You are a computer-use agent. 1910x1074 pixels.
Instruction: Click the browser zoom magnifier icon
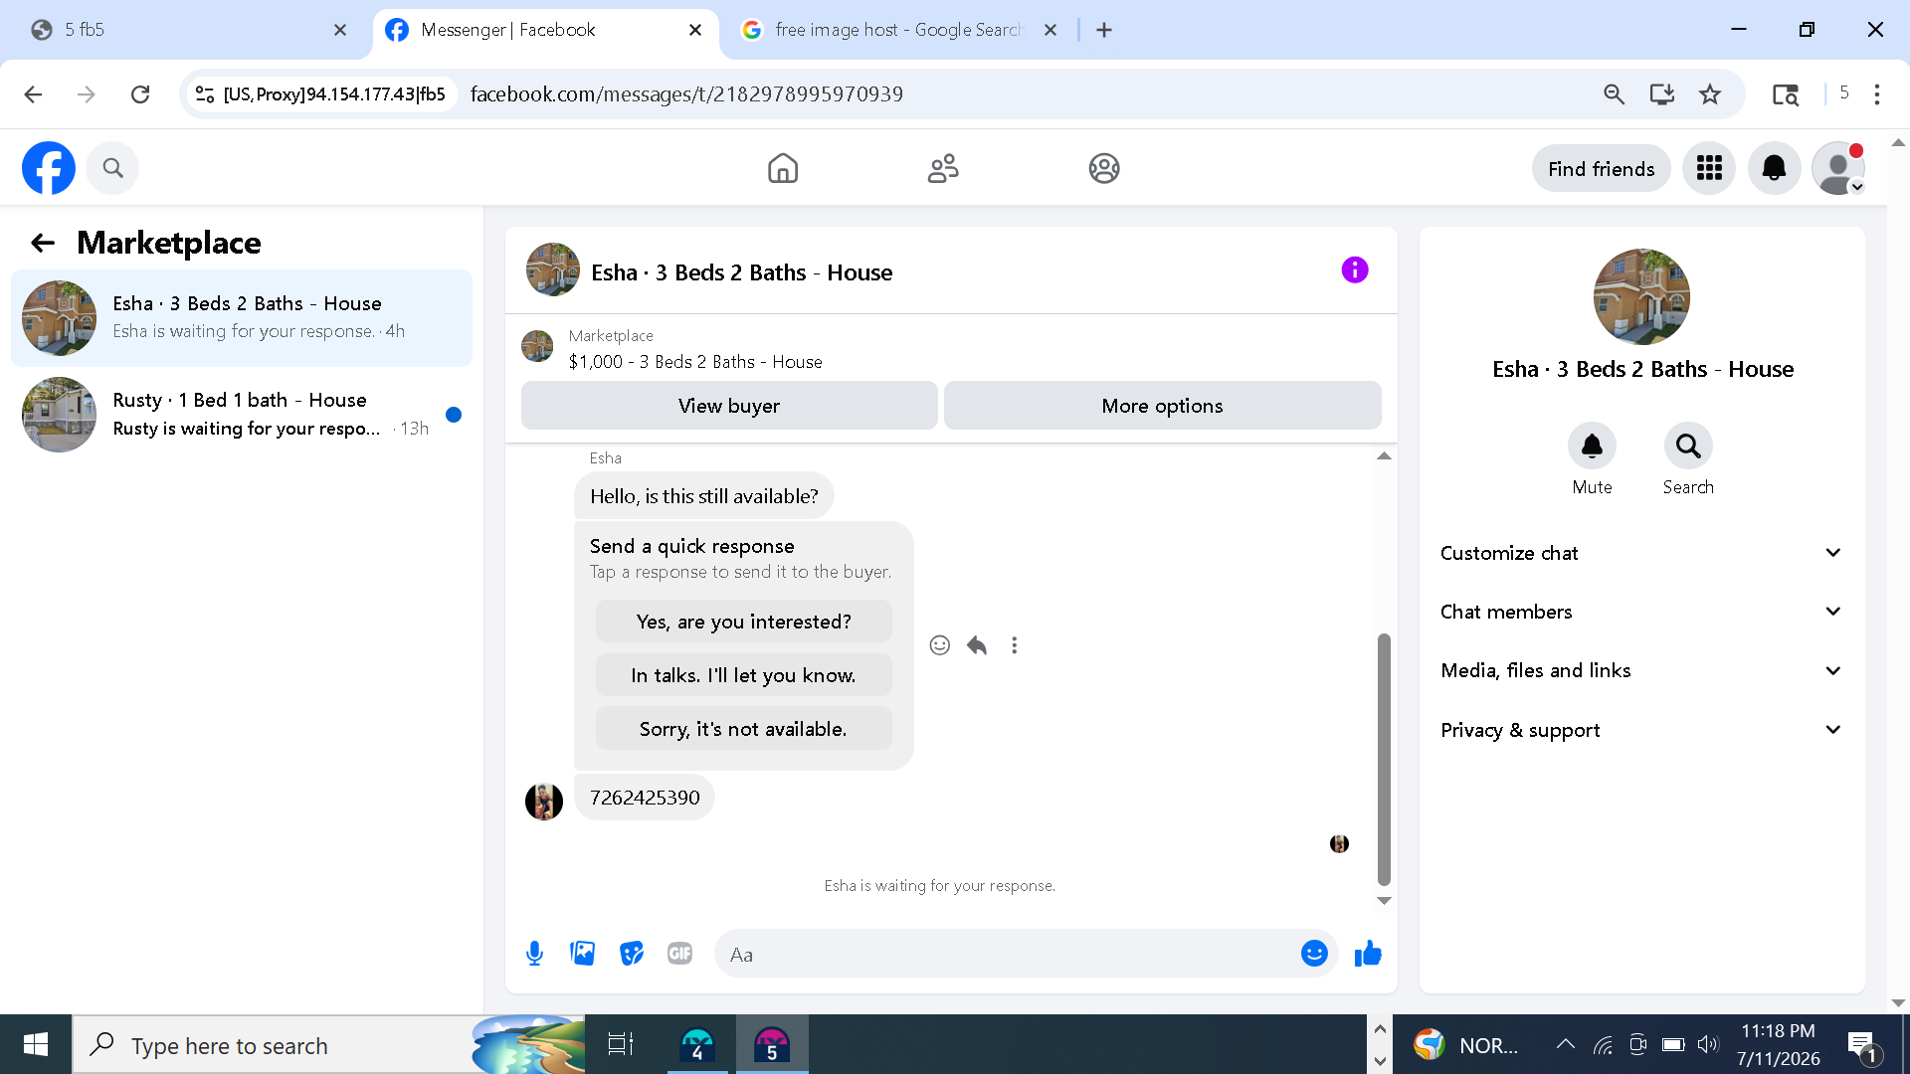coord(1614,94)
